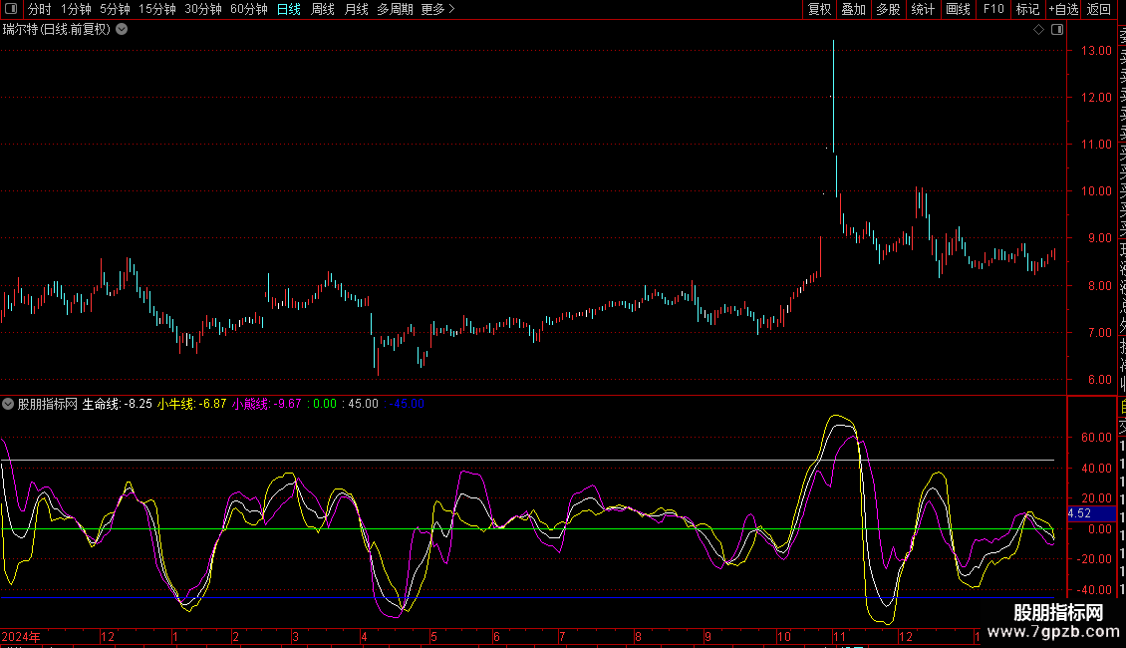
Task: Open the overlay (叠加) comparison tool
Action: [x=853, y=9]
